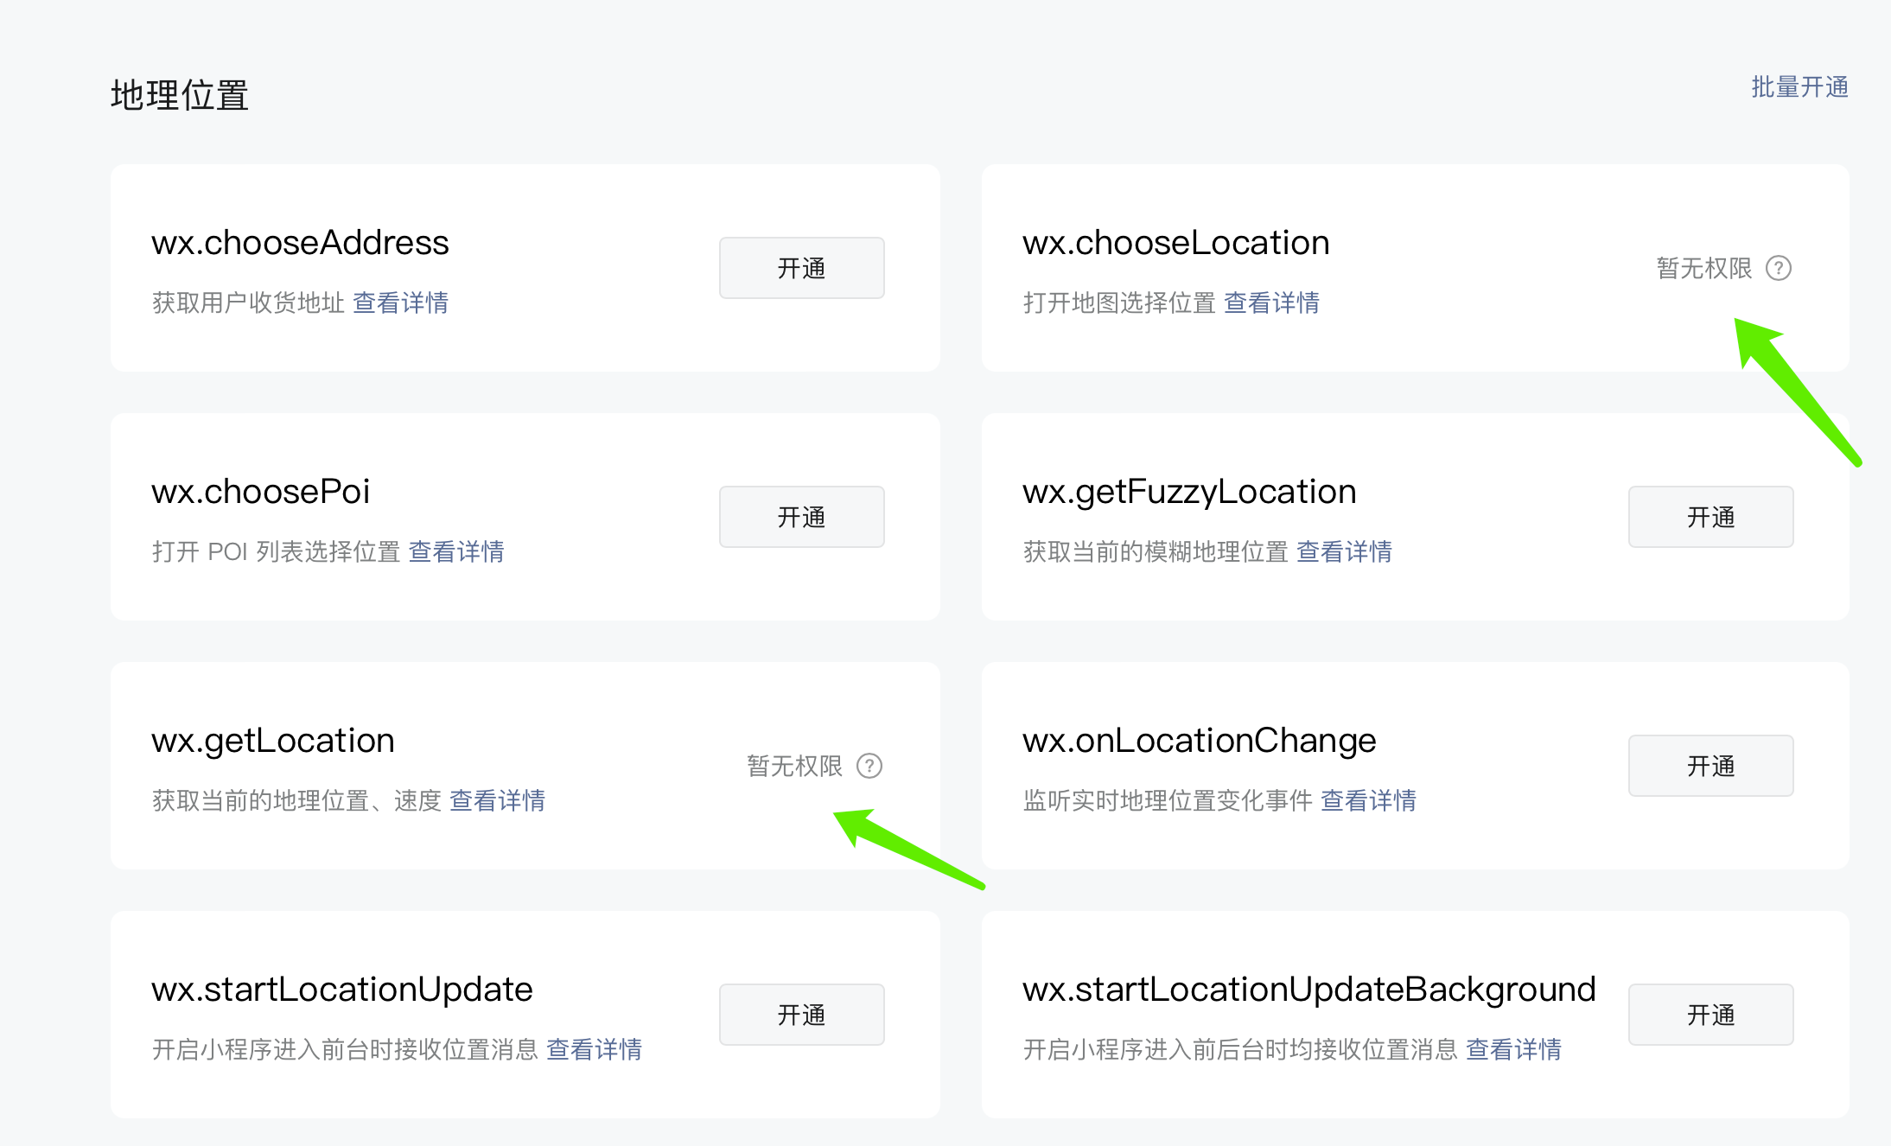Click help icon beside wx.getLocation 暂无权限
Image resolution: width=1891 pixels, height=1146 pixels.
coord(869,766)
